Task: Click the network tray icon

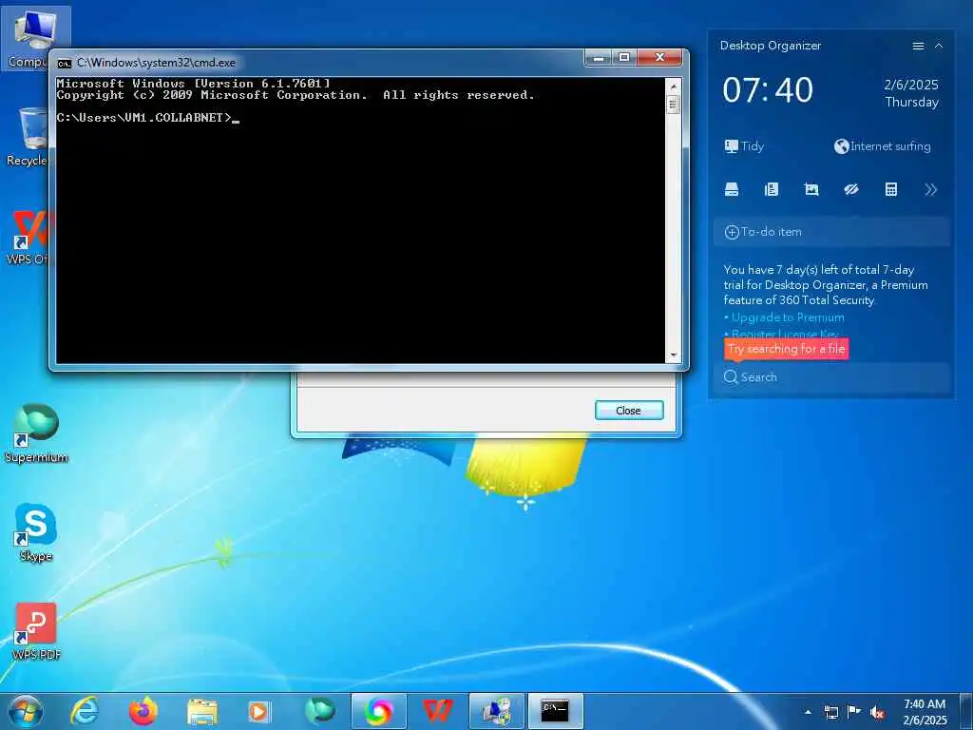Action: (x=830, y=712)
